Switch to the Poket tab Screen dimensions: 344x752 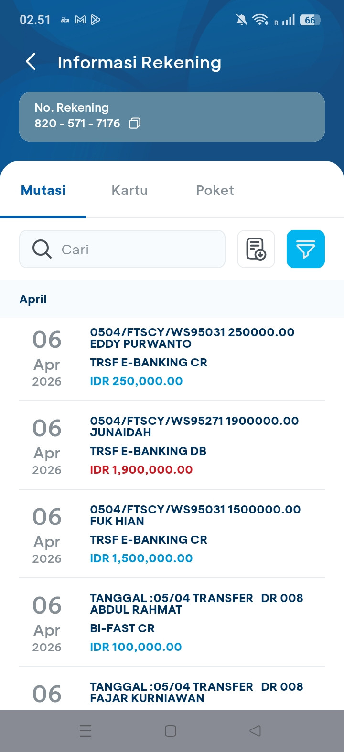point(215,190)
